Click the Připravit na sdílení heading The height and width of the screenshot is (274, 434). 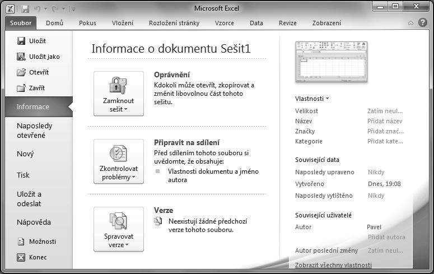pyautogui.click(x=186, y=143)
